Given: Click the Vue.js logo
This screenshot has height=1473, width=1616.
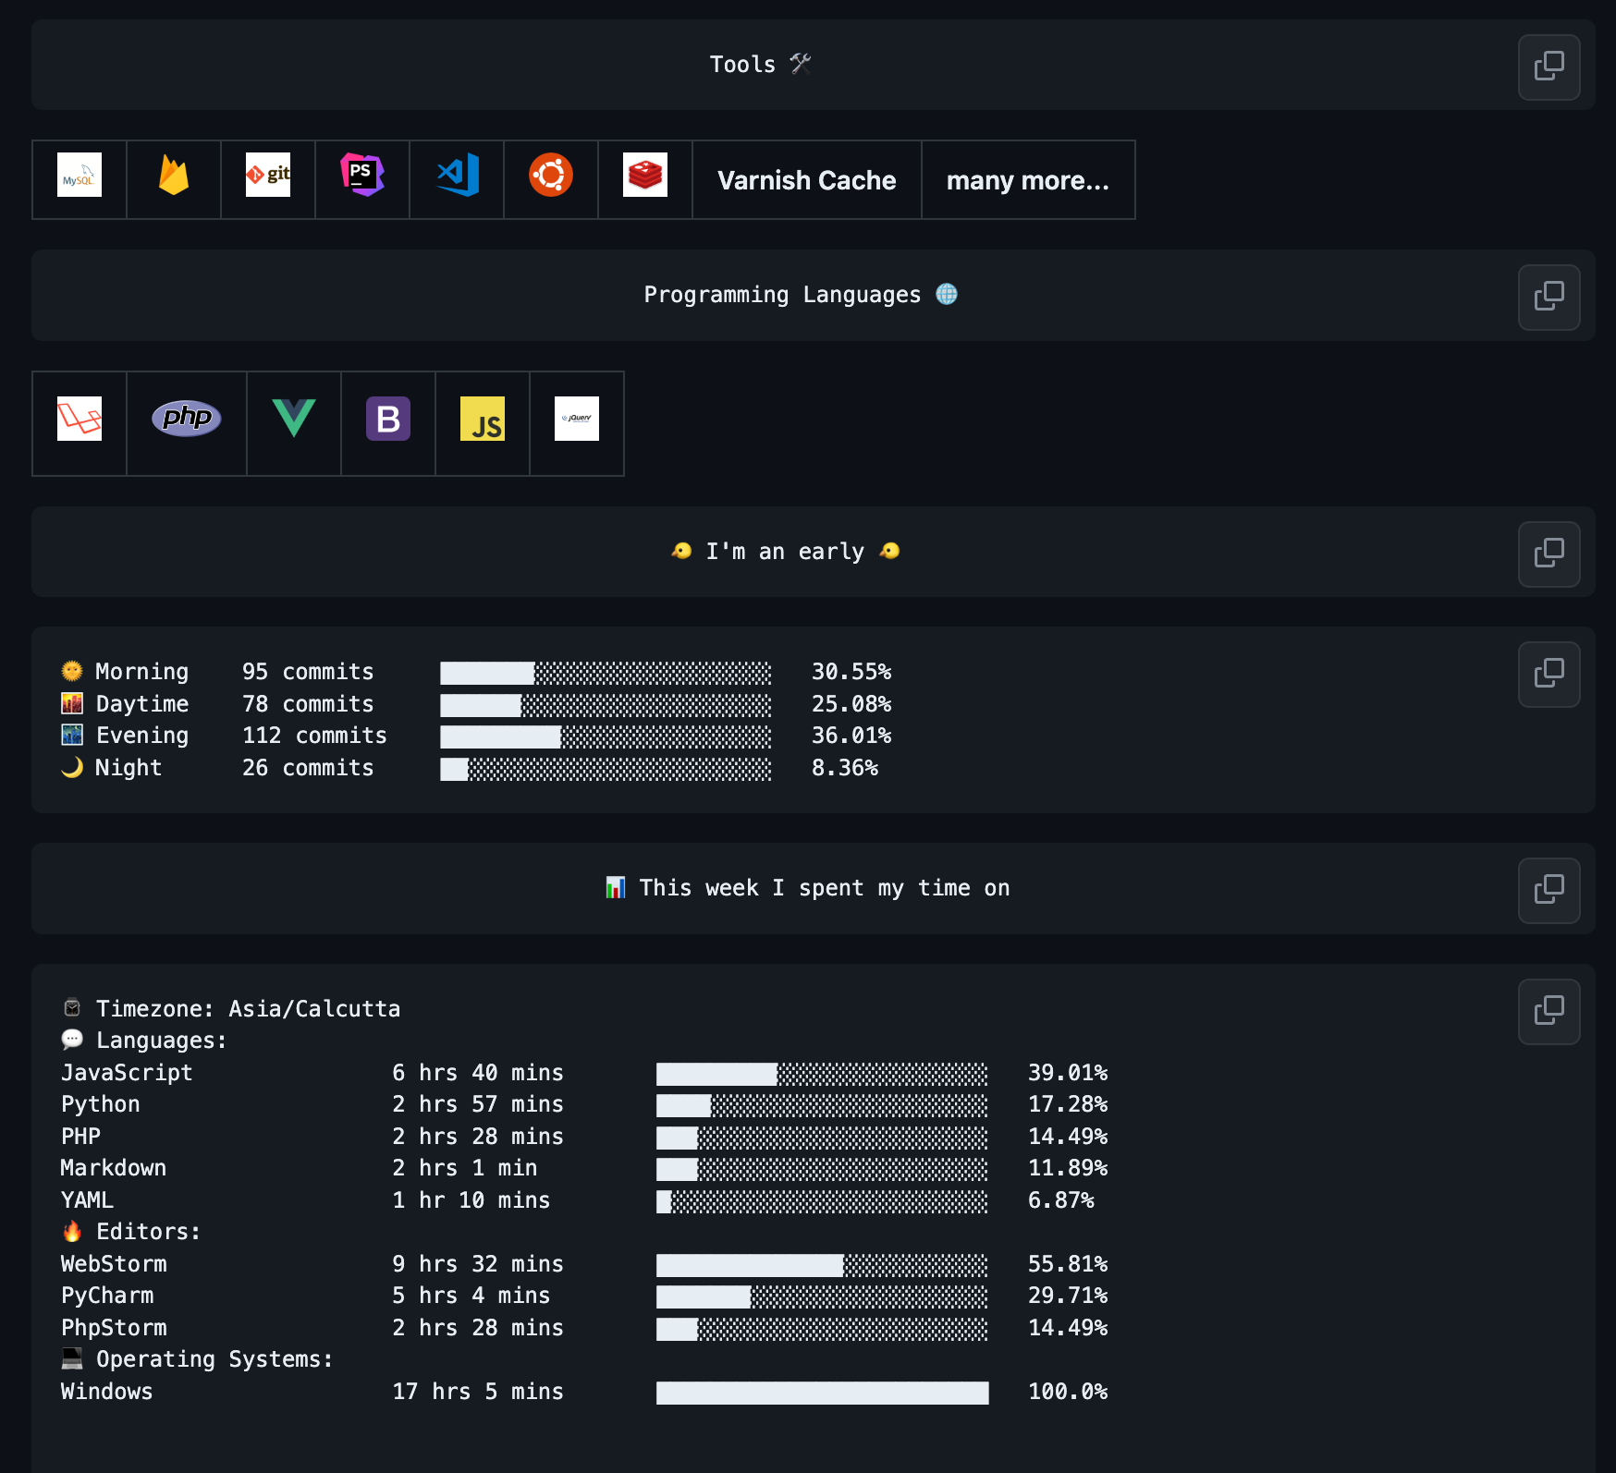Looking at the screenshot, I should (x=294, y=419).
